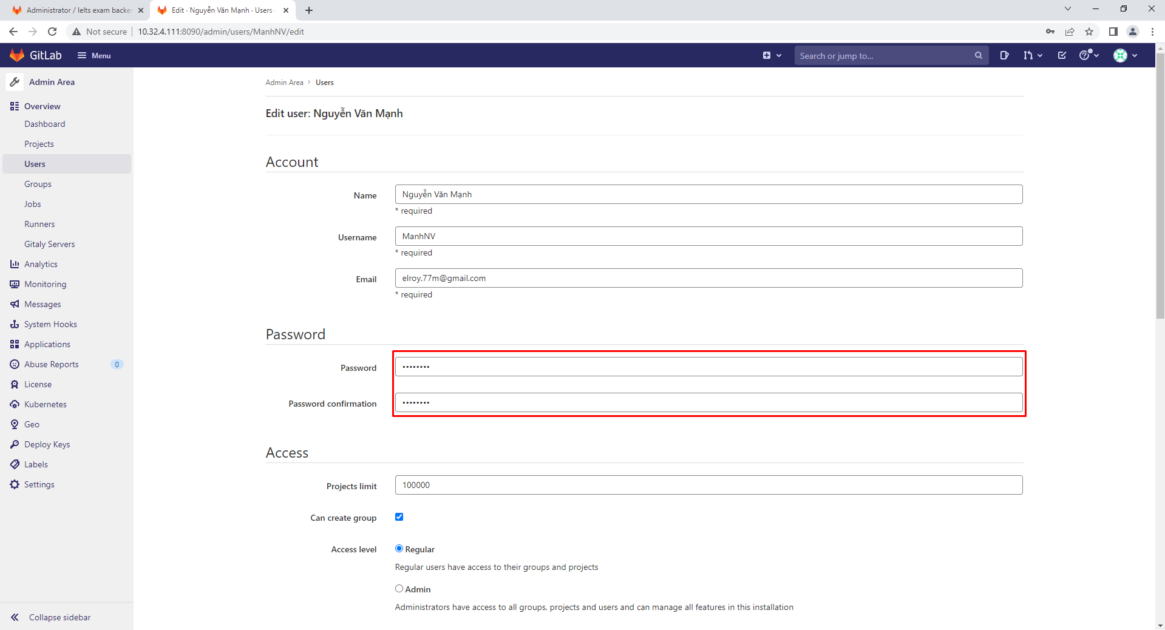
Task: Click the Settings gear icon
Action: click(15, 484)
